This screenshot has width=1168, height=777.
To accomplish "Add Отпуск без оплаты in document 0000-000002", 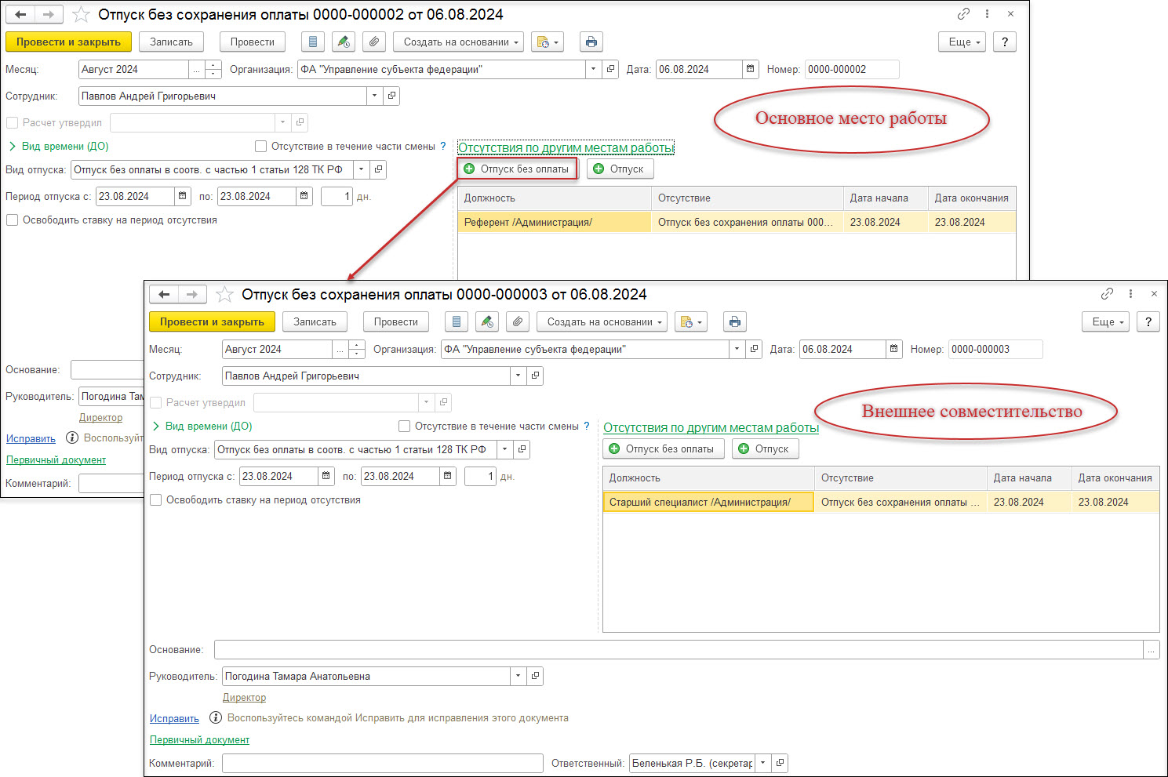I will pos(517,169).
